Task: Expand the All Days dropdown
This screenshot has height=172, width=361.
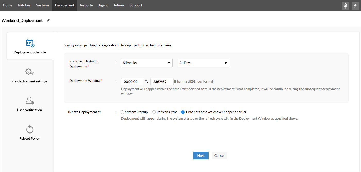Action: (x=203, y=63)
